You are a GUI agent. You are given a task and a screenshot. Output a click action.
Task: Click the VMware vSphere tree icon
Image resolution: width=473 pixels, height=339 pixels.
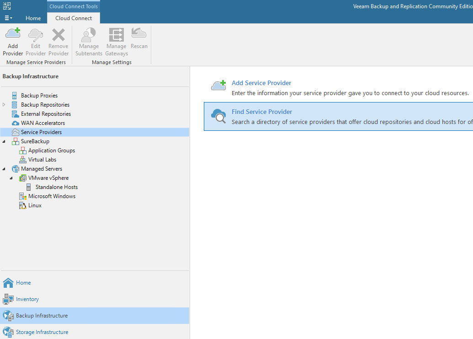23,178
